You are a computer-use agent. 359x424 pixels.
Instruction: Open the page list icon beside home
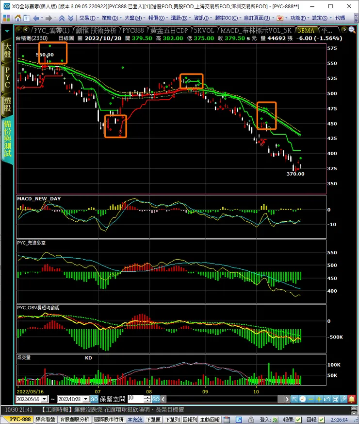pyautogui.click(x=27, y=18)
